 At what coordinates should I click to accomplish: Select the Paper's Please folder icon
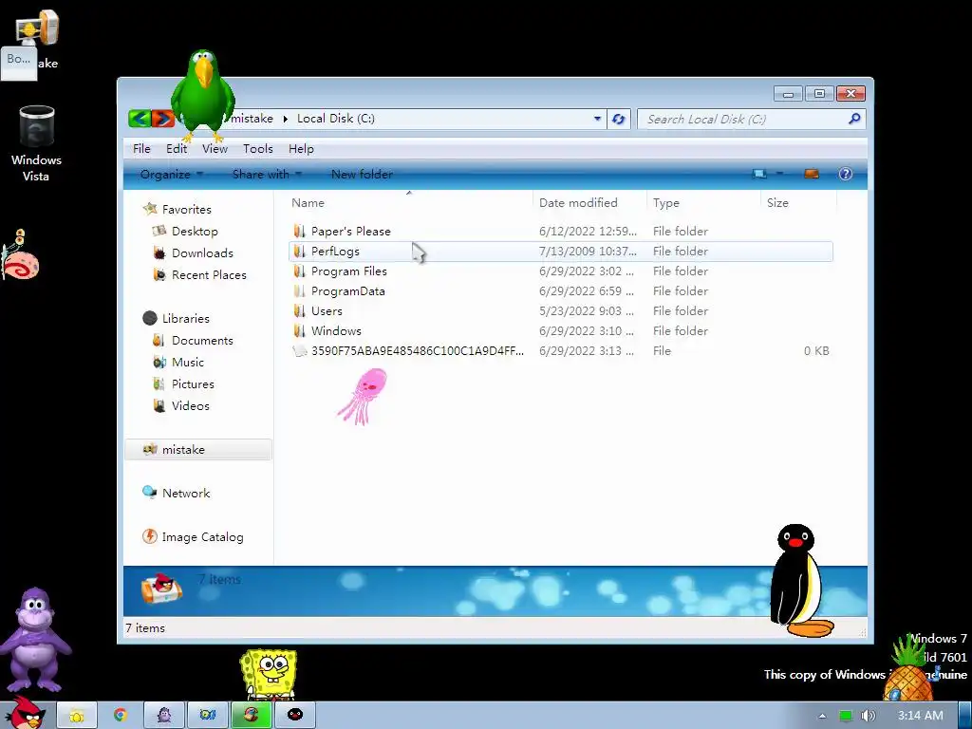click(299, 232)
